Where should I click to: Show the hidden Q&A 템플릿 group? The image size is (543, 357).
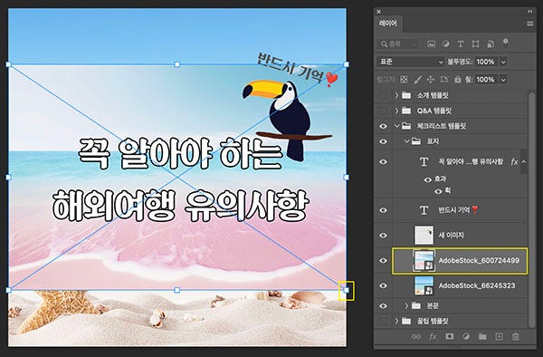pyautogui.click(x=383, y=111)
